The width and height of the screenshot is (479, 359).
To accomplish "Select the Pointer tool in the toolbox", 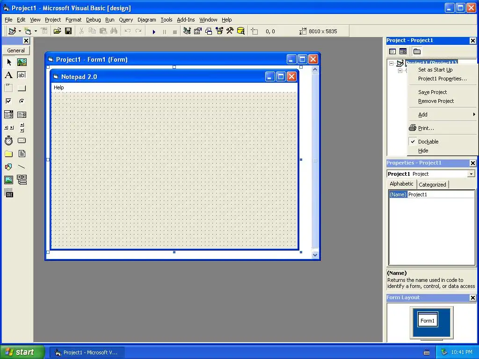I will click(9, 62).
